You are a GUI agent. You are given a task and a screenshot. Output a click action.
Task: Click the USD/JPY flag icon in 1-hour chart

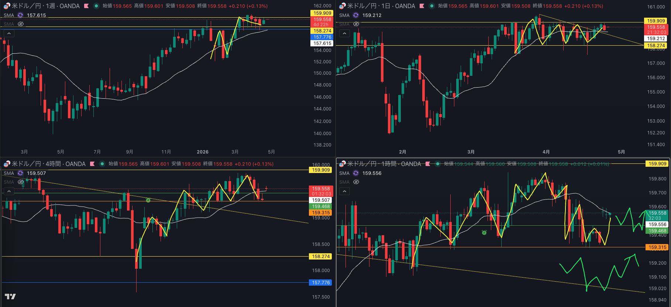click(x=343, y=164)
